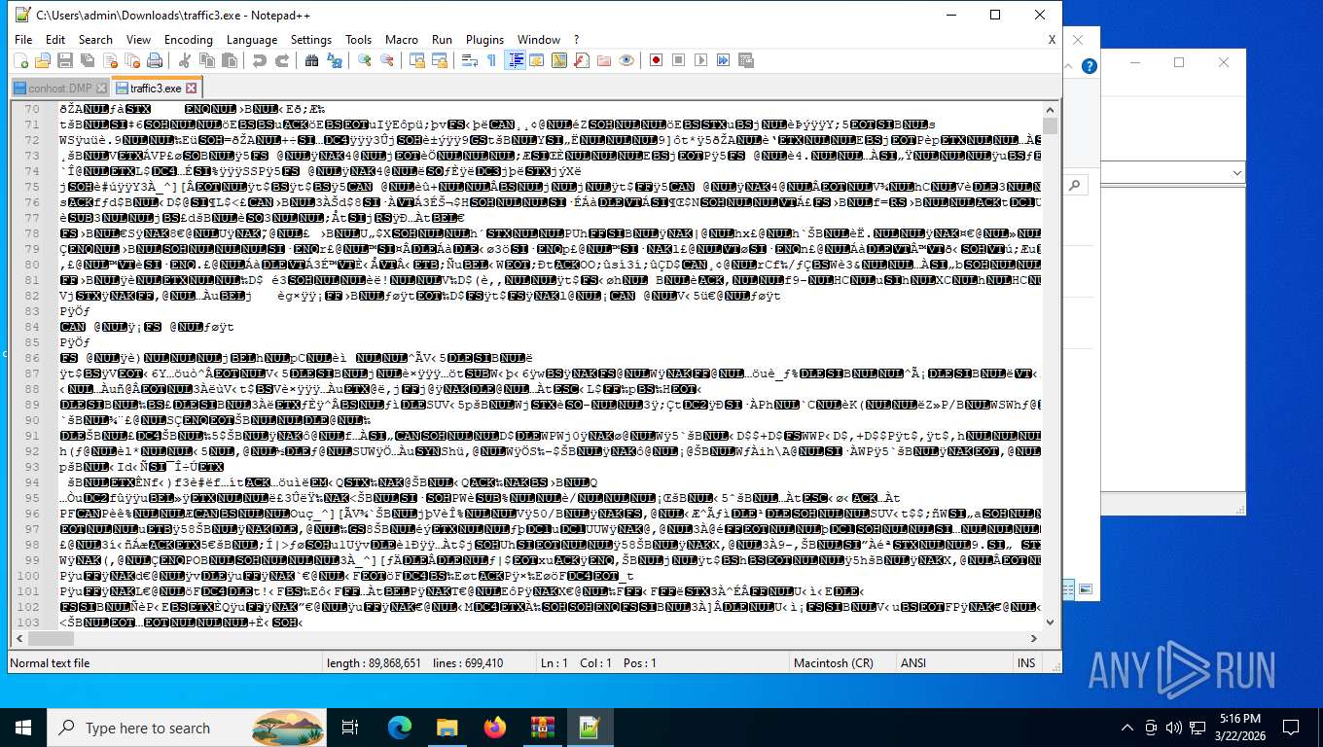The height and width of the screenshot is (747, 1323).
Task: Open the dropdown in the background window
Action: pyautogui.click(x=1237, y=173)
